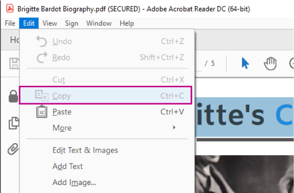This screenshot has height=193, width=294.
Task: Click the Copy menu item icon
Action: click(x=42, y=96)
